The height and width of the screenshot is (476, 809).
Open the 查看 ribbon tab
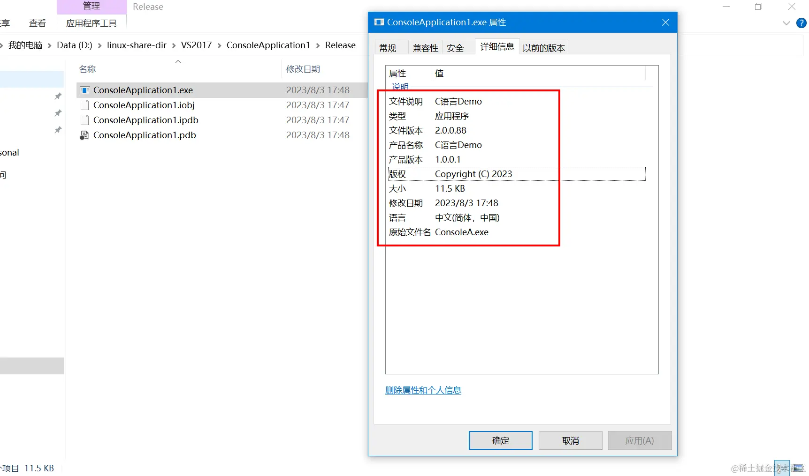(x=38, y=23)
